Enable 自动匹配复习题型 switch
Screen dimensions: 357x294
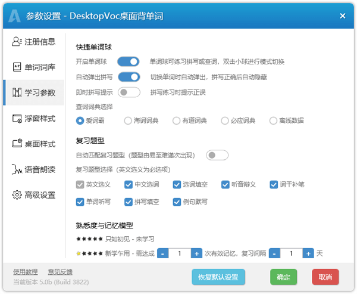(x=217, y=155)
